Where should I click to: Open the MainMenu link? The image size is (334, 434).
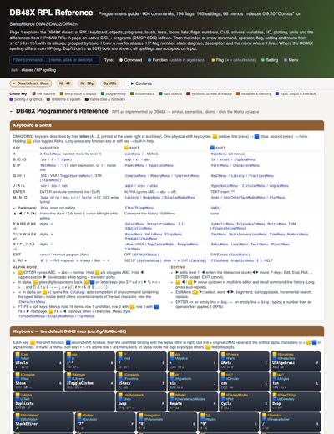219,154
